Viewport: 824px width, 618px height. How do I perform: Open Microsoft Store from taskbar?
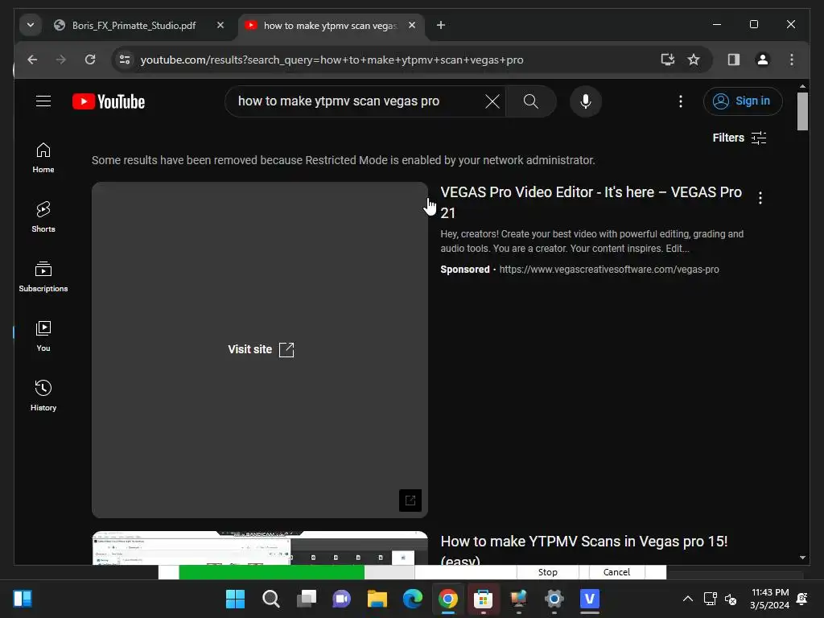click(x=483, y=599)
